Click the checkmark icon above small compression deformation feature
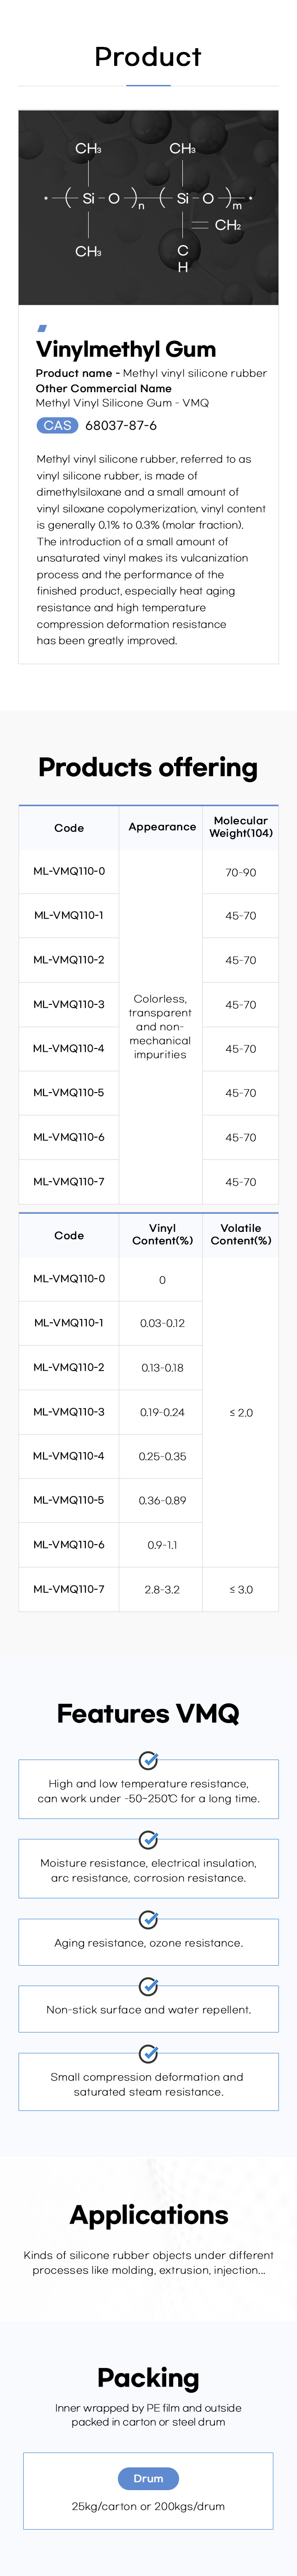This screenshot has height=2576, width=297. (x=148, y=2053)
